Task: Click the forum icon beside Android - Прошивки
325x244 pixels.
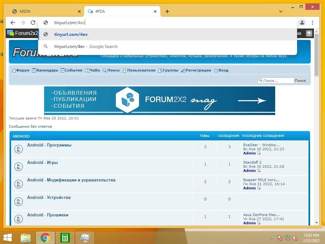Action: click(x=18, y=219)
